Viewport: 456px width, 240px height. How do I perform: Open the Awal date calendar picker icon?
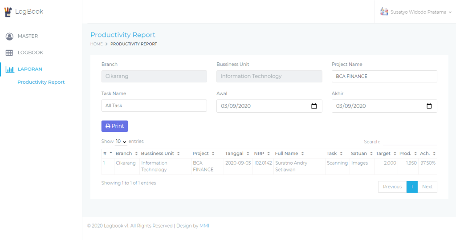pos(314,106)
